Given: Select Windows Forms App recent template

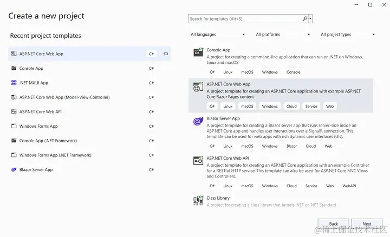Looking at the screenshot, I should [89, 126].
